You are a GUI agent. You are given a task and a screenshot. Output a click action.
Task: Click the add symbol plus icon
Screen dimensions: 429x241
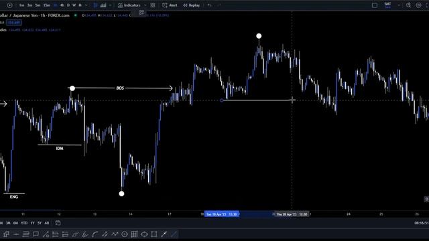(x=9, y=5)
